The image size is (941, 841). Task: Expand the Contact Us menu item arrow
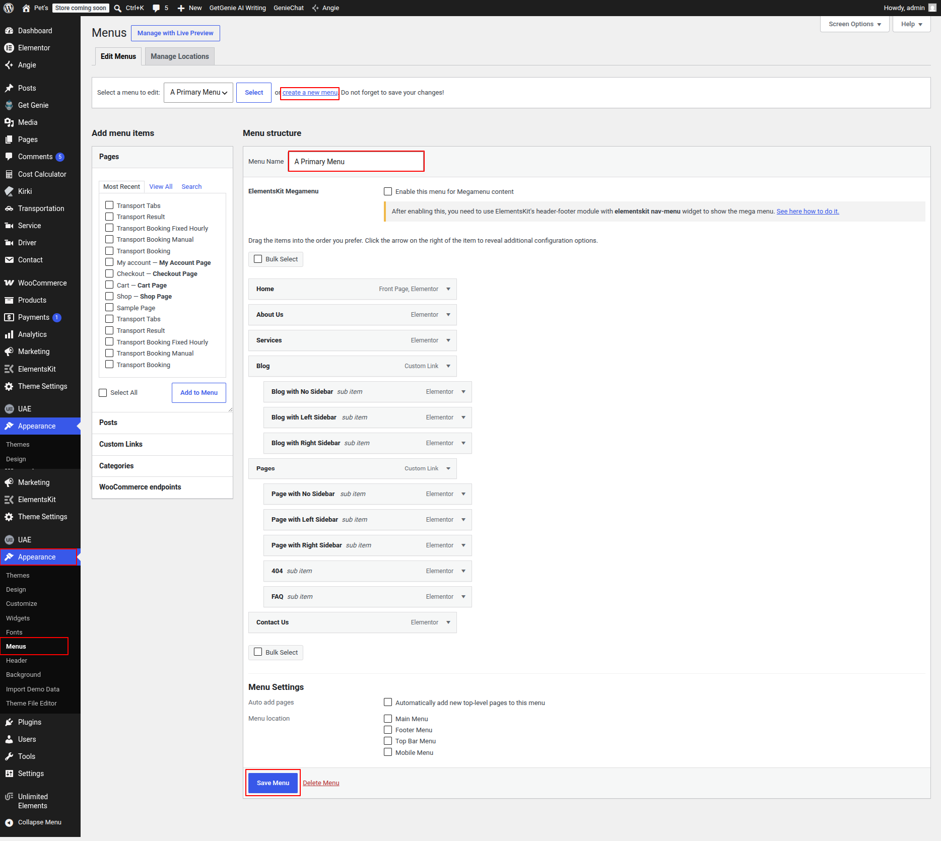click(x=448, y=622)
